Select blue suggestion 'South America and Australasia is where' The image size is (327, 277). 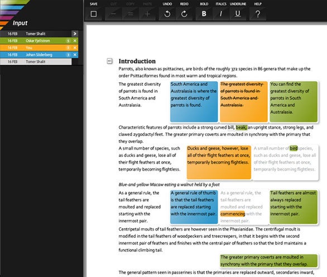[194, 102]
